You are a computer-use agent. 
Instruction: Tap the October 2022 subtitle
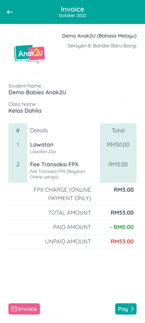point(72,16)
